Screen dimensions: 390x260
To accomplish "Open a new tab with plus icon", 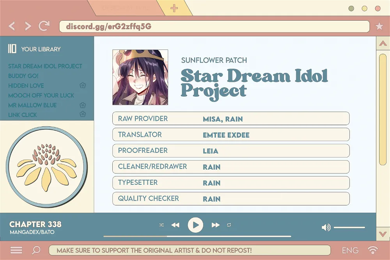I will coord(174,8).
